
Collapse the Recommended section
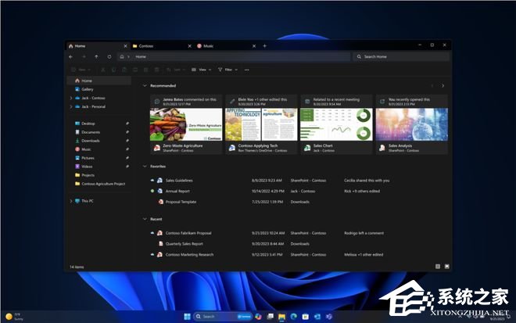(x=145, y=85)
